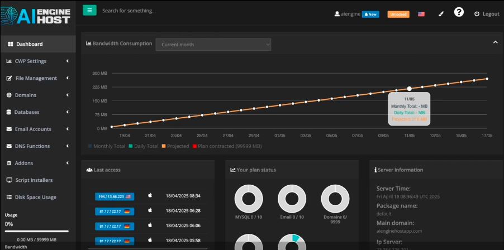The image size is (504, 250).
Task: Select DNS Functions menu label
Action: (x=32, y=146)
